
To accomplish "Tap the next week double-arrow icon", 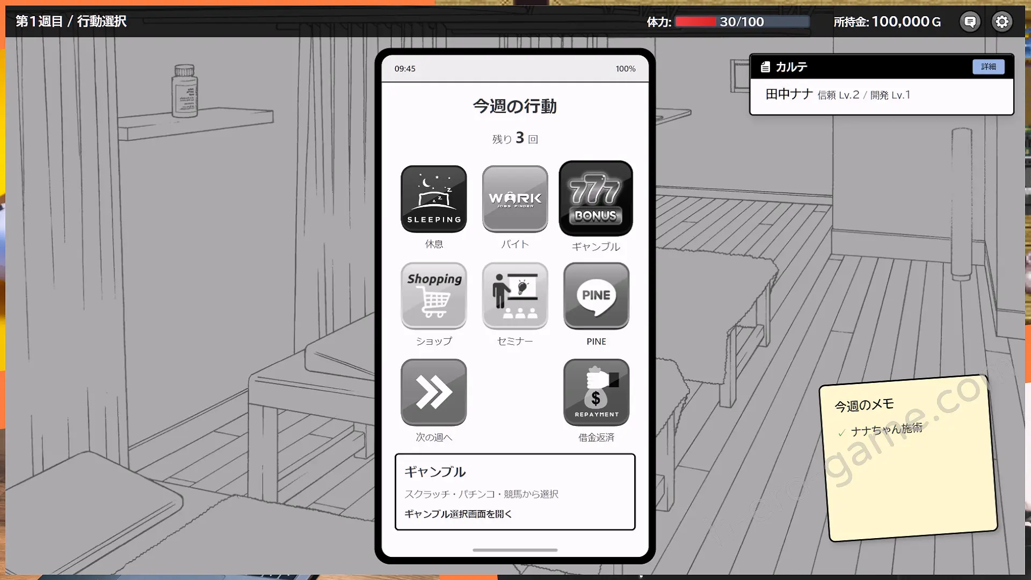I will pyautogui.click(x=433, y=392).
